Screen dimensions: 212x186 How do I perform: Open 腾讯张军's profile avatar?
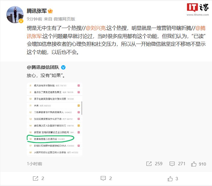pyautogui.click(x=15, y=15)
